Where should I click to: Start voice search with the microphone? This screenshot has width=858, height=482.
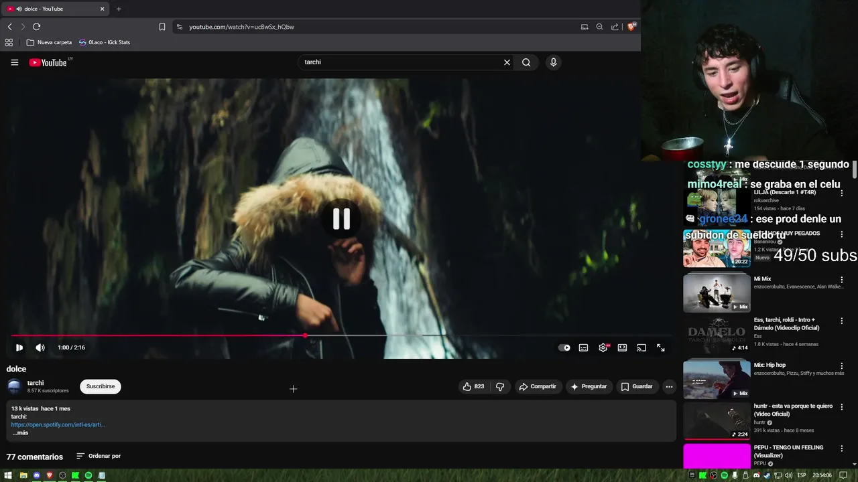tap(553, 62)
